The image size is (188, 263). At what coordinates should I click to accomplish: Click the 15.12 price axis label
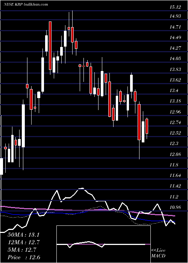(176, 7)
